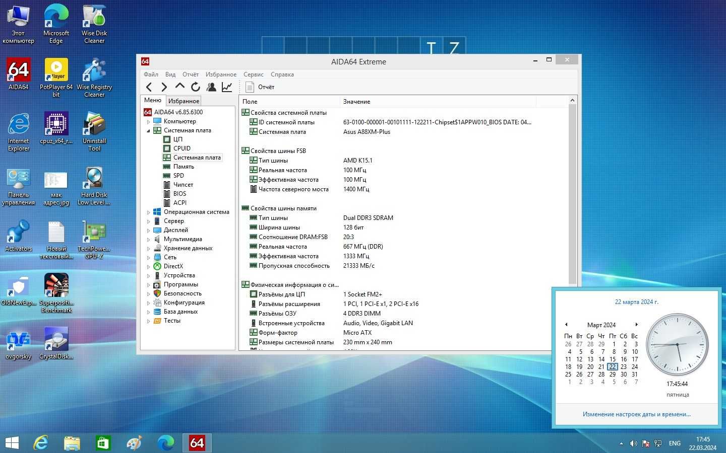Click the volume icon in system tray
This screenshot has width=726, height=453.
click(633, 443)
